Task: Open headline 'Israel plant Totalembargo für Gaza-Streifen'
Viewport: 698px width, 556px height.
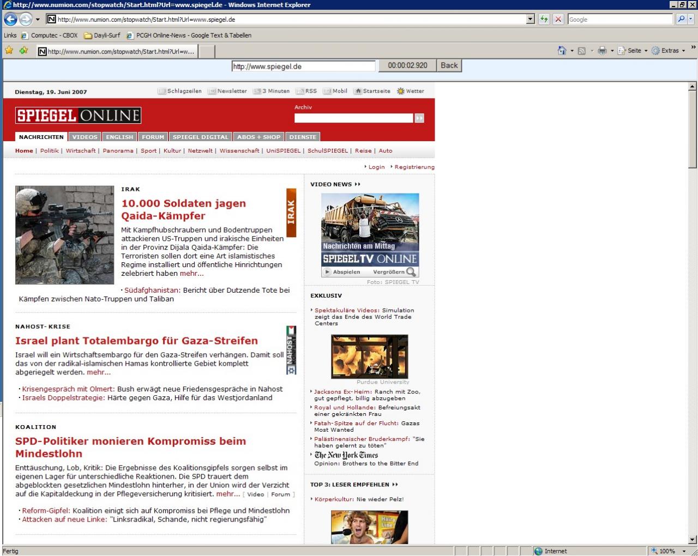Action: [136, 341]
